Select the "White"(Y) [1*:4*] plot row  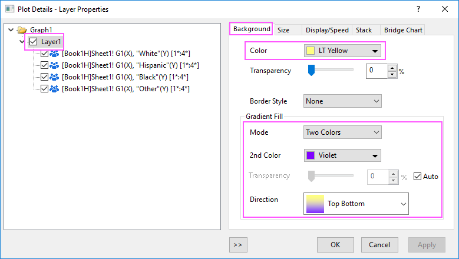[126, 54]
